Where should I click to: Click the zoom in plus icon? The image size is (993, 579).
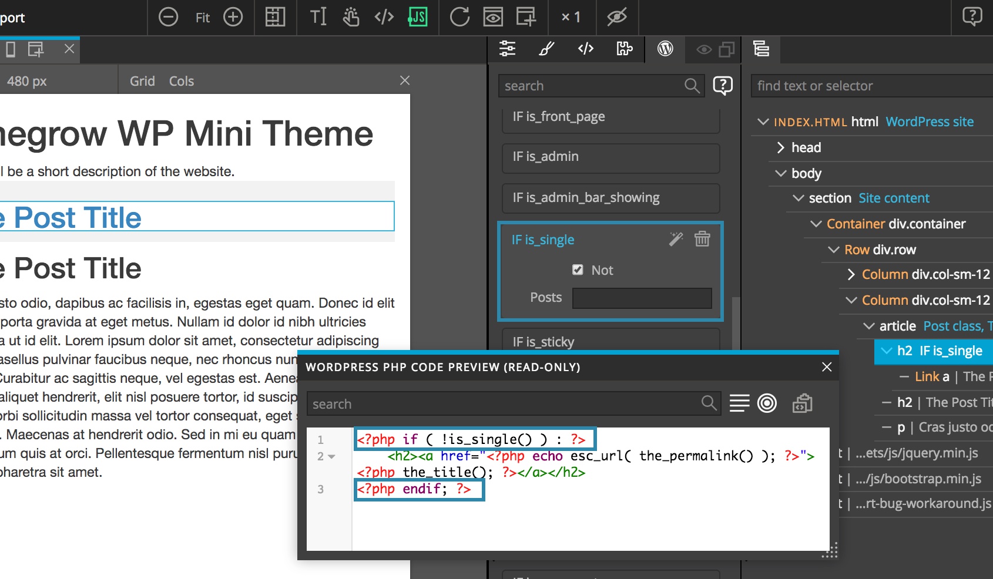(233, 17)
